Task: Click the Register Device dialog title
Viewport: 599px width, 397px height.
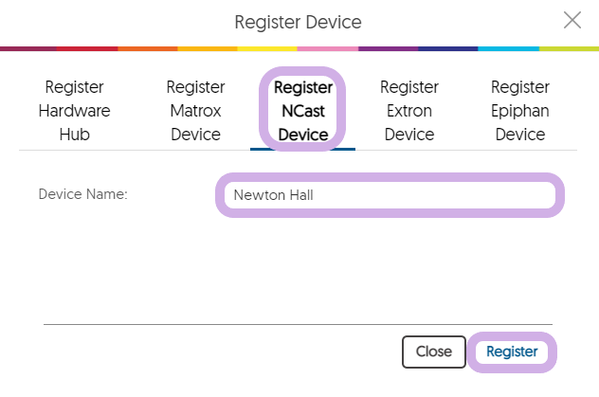Action: tap(299, 21)
